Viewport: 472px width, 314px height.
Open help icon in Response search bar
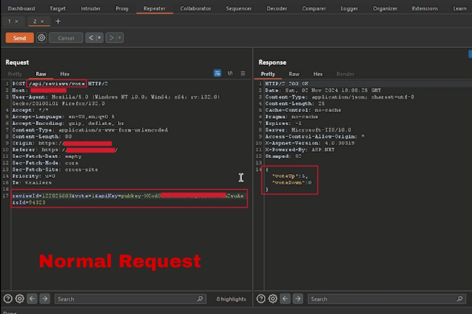coord(261,299)
